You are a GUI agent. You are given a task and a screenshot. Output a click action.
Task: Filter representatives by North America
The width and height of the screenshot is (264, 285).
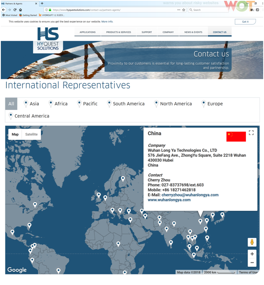coord(173,104)
